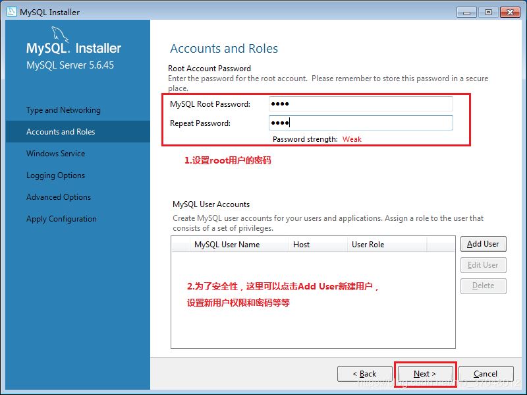This screenshot has width=527, height=395.
Task: Click the 'Accounts and Roles' page heading
Action: pyautogui.click(x=224, y=48)
